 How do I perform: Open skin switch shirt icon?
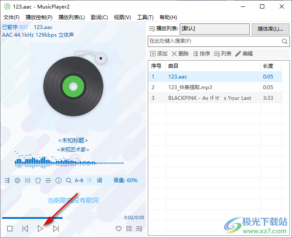pyautogui.click(x=38, y=180)
